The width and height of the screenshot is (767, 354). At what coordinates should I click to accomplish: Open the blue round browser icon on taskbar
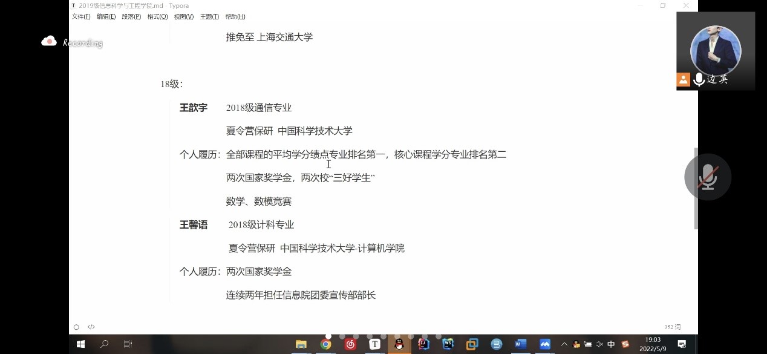point(497,344)
